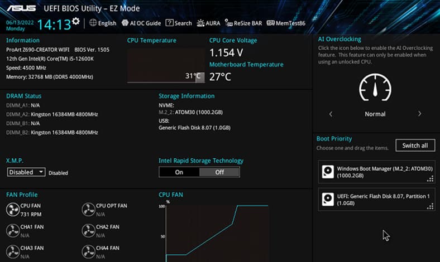Click the Memory: 32768 MB line

pyautogui.click(x=49, y=77)
